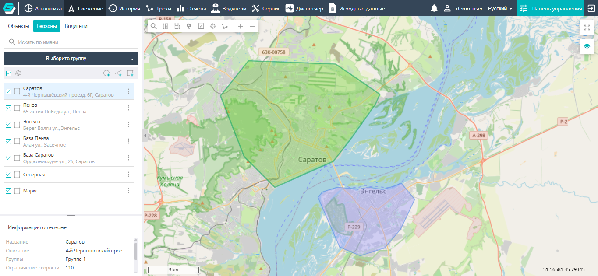
Task: Uncheck the База Пенза geozone checkbox
Action: (8, 141)
